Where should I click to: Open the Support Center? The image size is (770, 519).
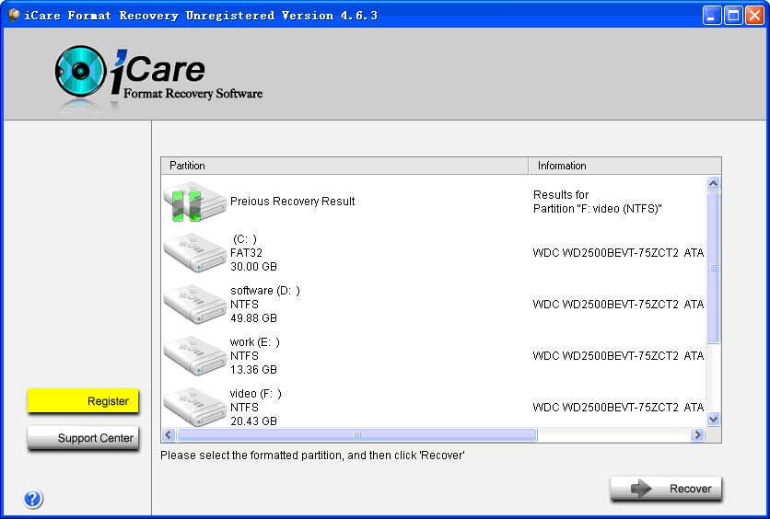[x=83, y=438]
